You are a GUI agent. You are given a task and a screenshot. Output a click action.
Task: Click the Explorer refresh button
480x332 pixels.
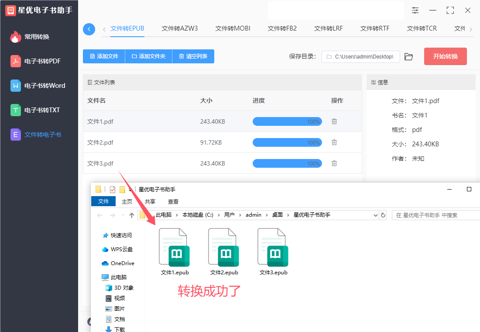click(x=383, y=215)
